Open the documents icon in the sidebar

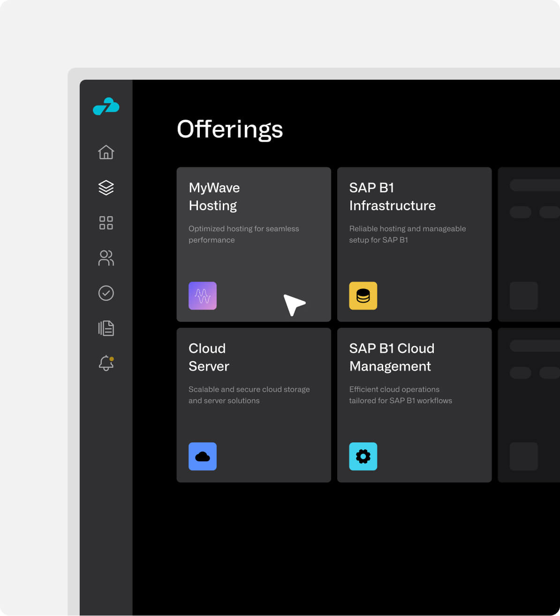point(106,328)
